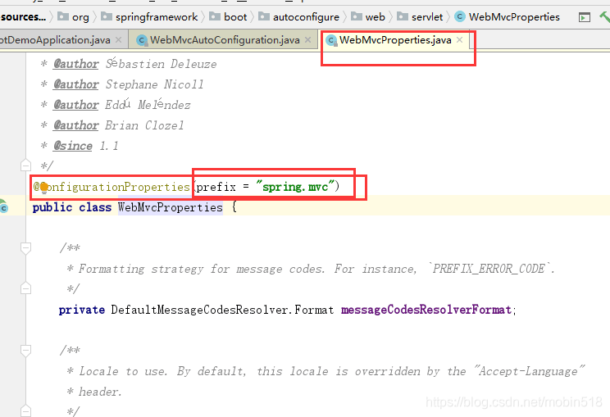This screenshot has height=417, width=610.
Task: Select the DefaultMessageCodesResolver.Format type
Action: click(x=222, y=310)
